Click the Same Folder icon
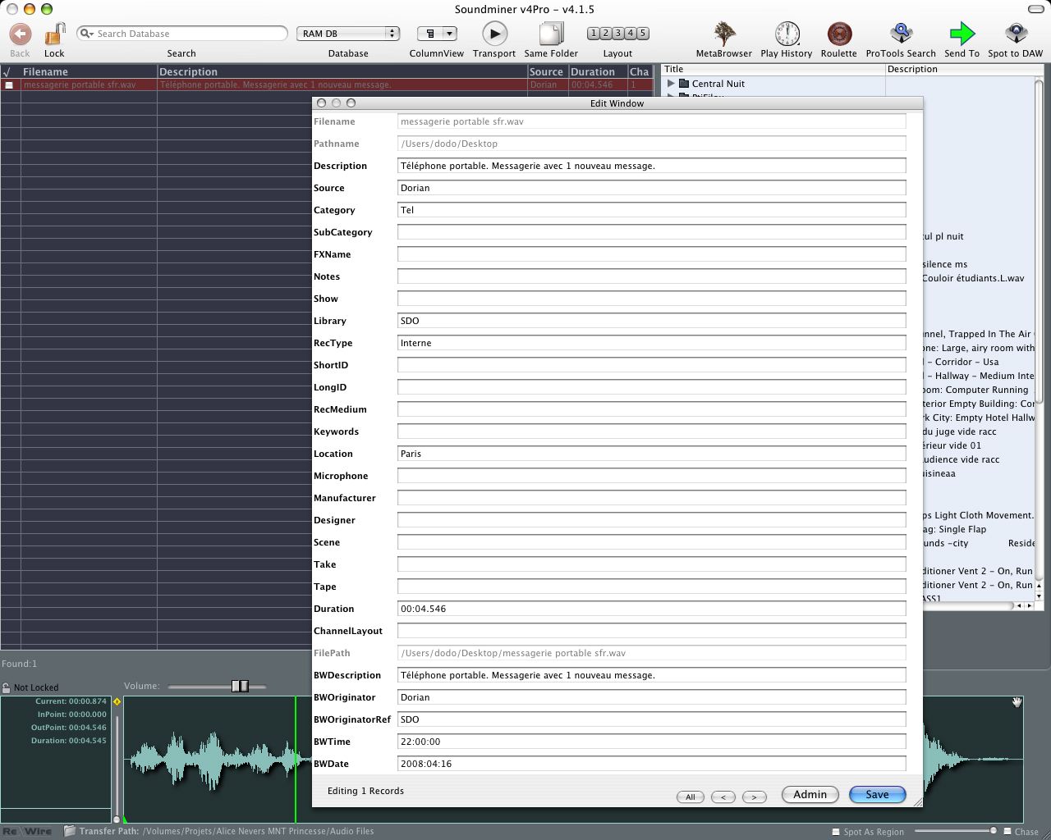The width and height of the screenshot is (1051, 840). coord(551,34)
